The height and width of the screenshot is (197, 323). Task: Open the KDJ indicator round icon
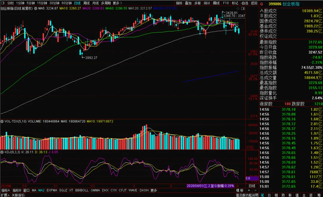[x=2, y=152]
